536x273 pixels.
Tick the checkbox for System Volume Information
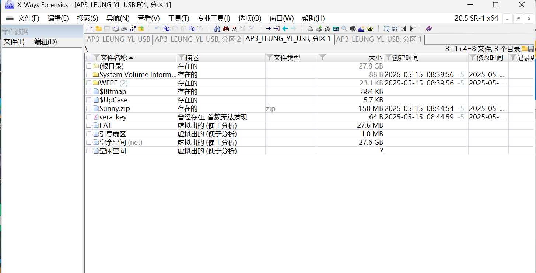point(89,74)
